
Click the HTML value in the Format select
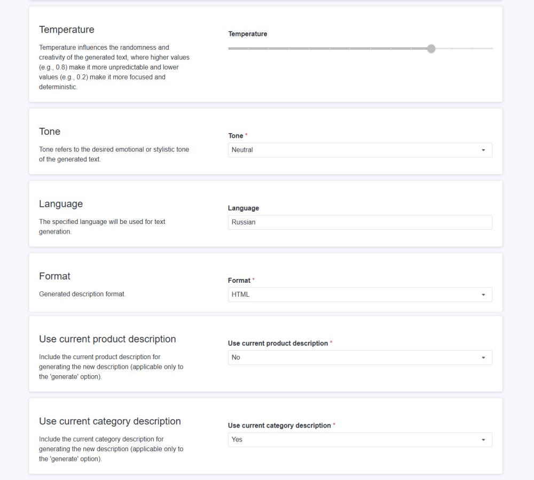240,295
